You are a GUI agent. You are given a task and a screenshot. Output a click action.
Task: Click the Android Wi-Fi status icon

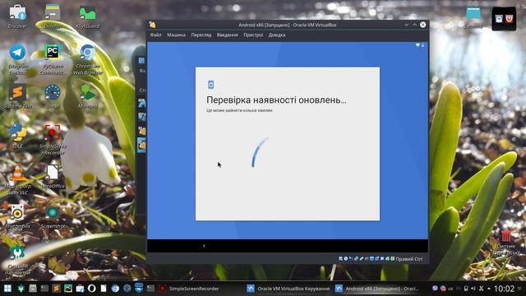pos(418,45)
